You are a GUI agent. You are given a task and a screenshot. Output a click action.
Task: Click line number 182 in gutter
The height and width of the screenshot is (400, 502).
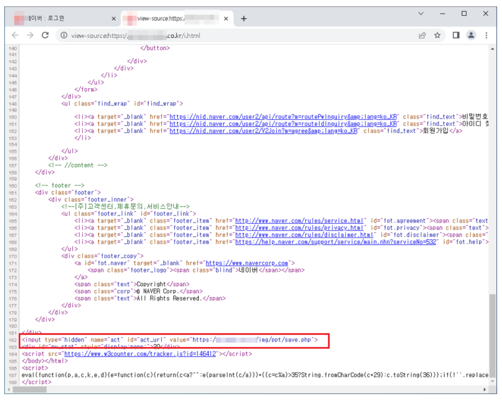tap(13, 340)
